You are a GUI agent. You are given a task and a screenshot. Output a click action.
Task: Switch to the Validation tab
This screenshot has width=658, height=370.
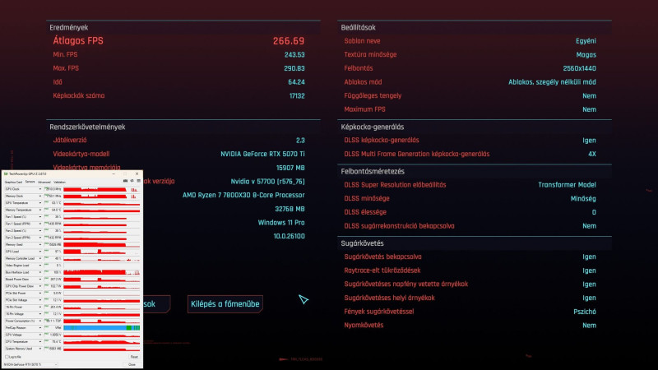click(x=59, y=182)
